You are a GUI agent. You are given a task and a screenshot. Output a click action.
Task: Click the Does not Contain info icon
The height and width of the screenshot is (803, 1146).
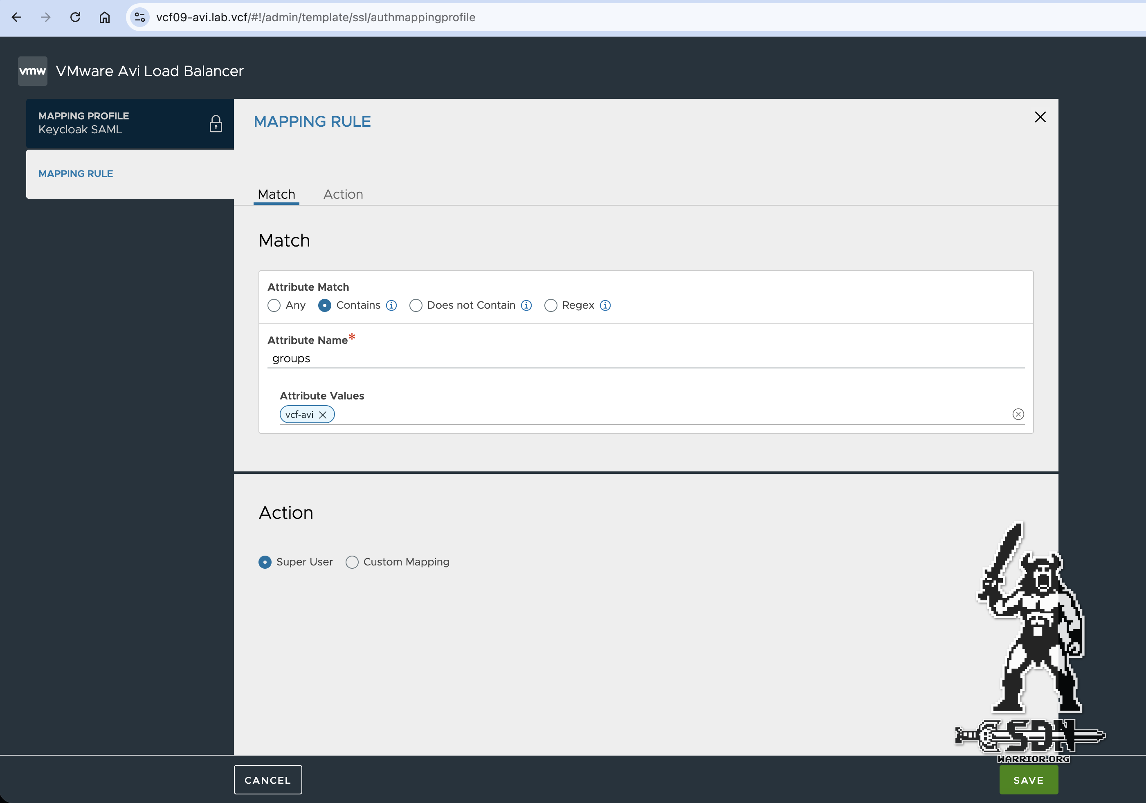tap(526, 305)
